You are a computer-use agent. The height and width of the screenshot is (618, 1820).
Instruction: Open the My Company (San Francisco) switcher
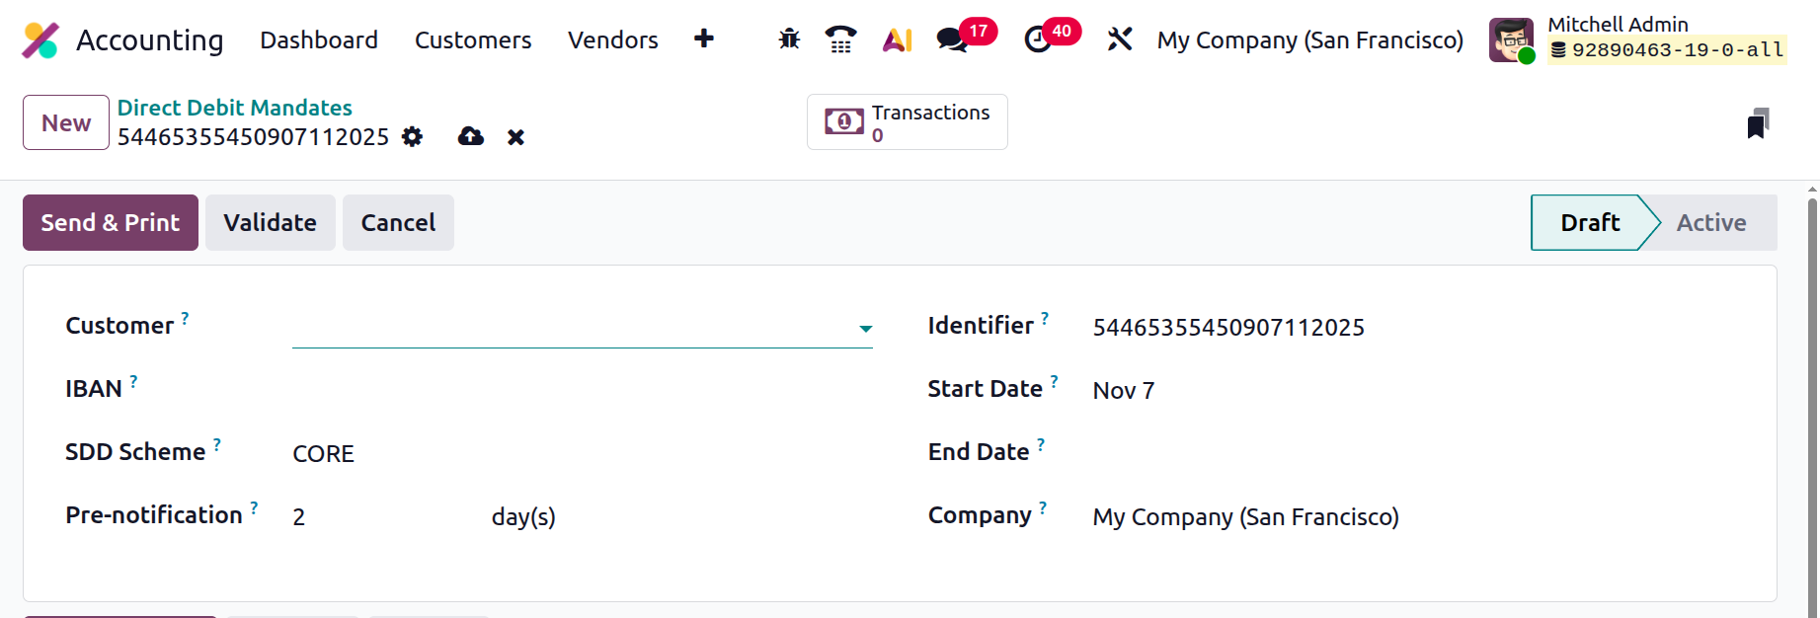[x=1309, y=40]
